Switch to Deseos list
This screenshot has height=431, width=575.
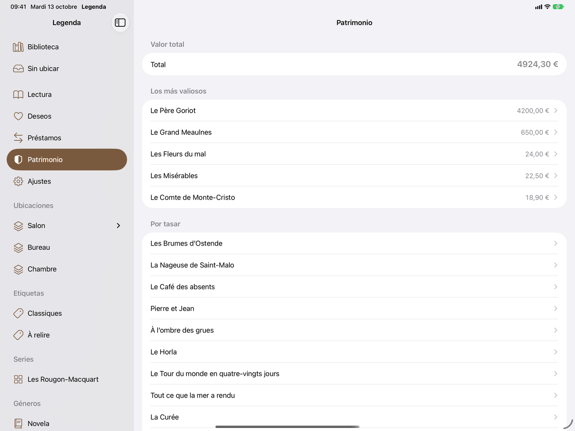(x=67, y=116)
